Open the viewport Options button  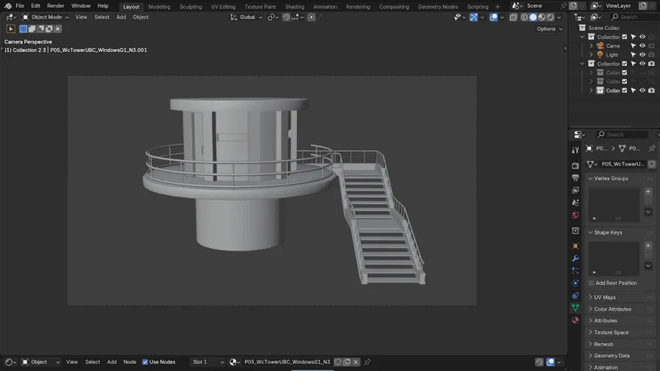pos(549,29)
